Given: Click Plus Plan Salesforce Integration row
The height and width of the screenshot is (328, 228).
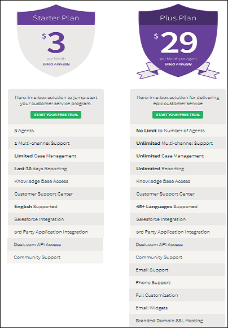Looking at the screenshot, I should [x=178, y=219].
